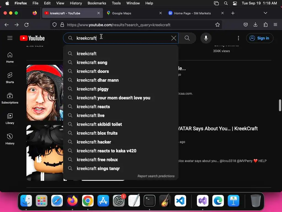Open Spotlight search in menu bar
Image resolution: width=282 pixels, height=212 pixels.
point(226,3)
